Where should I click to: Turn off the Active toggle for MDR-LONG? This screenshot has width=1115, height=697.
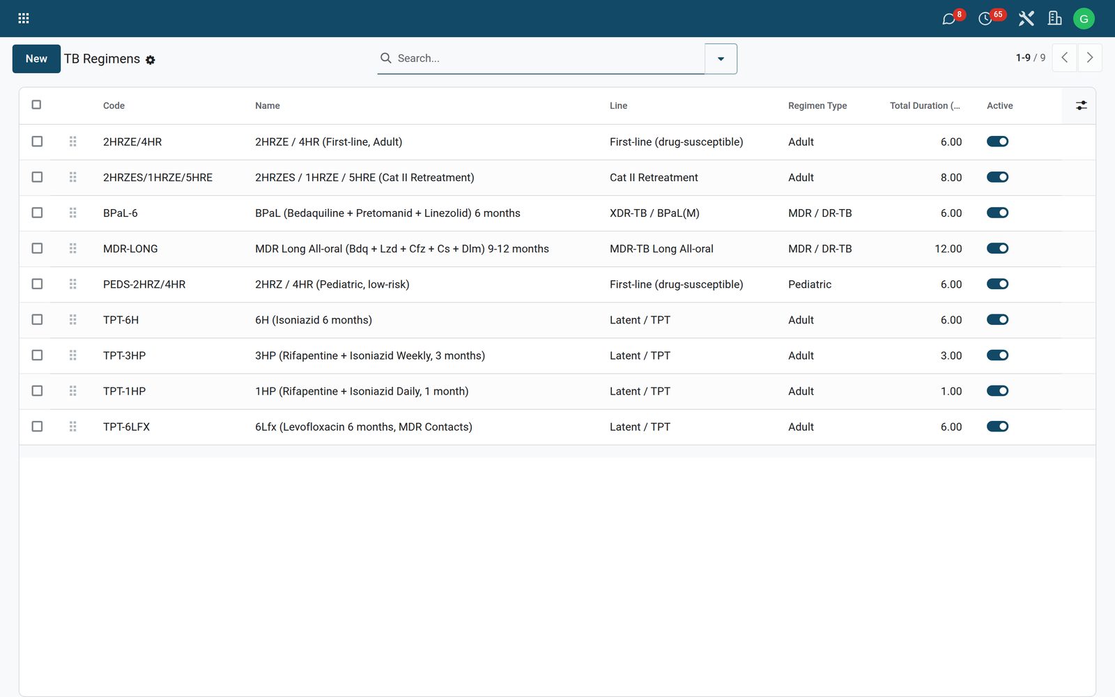[997, 248]
